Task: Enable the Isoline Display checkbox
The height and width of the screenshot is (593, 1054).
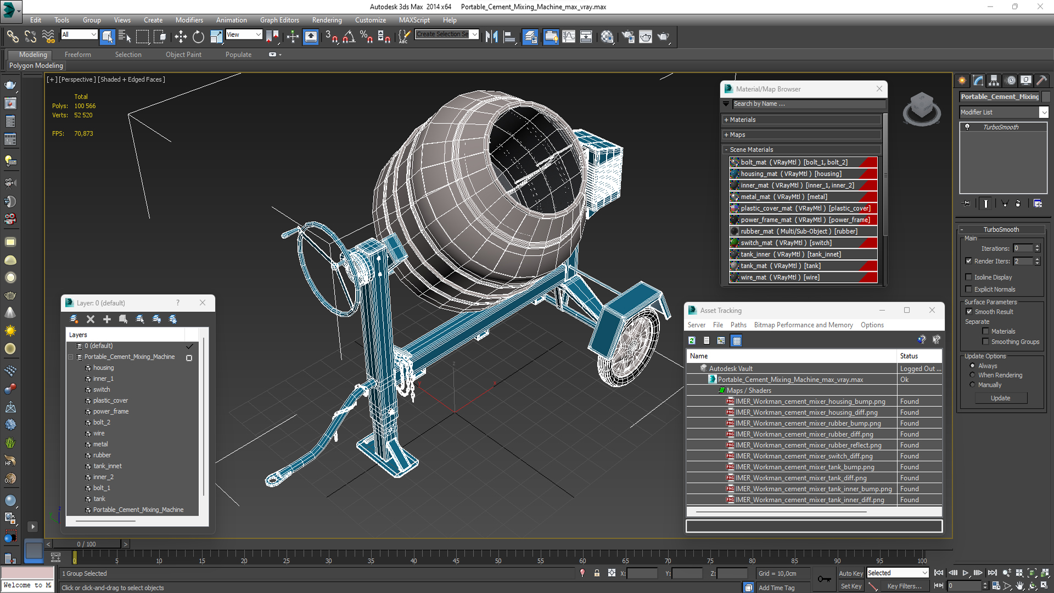Action: pyautogui.click(x=968, y=277)
